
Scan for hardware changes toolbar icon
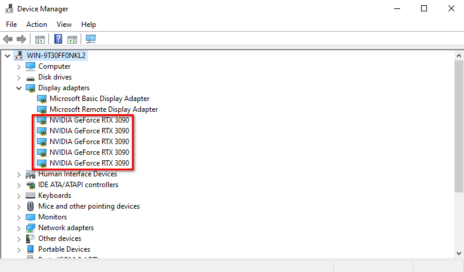pyautogui.click(x=91, y=39)
